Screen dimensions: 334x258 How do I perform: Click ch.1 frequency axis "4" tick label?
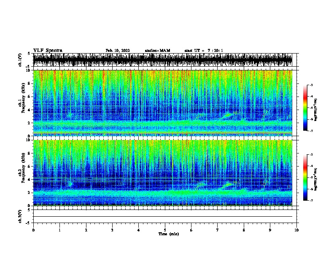pos(29,110)
